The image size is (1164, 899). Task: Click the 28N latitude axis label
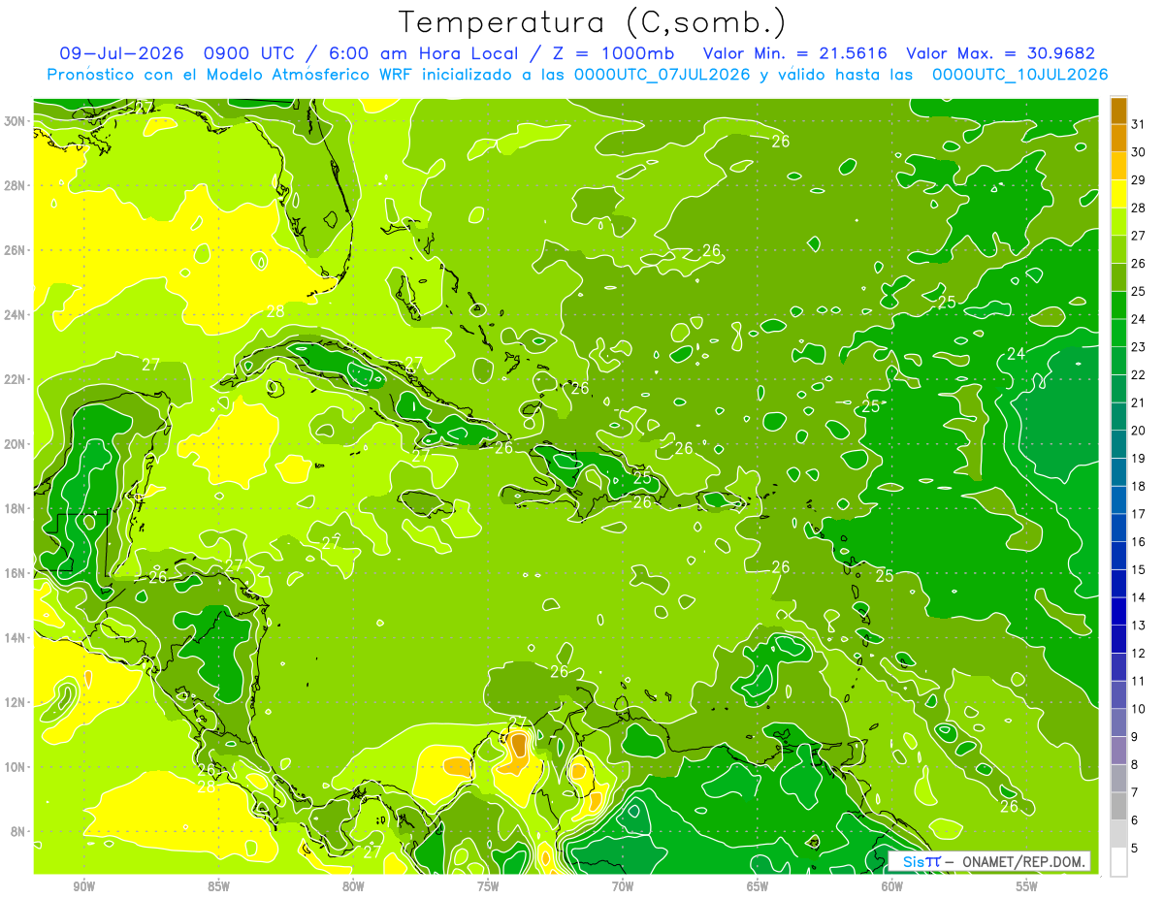click(x=16, y=185)
